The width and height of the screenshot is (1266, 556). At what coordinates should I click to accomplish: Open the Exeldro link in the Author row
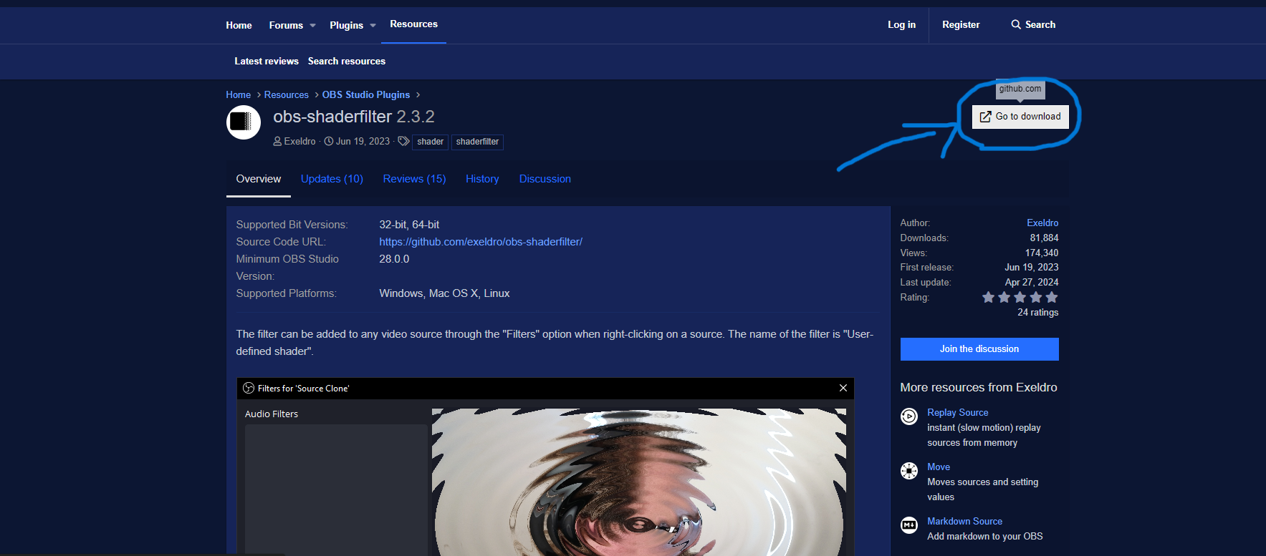pos(1042,223)
